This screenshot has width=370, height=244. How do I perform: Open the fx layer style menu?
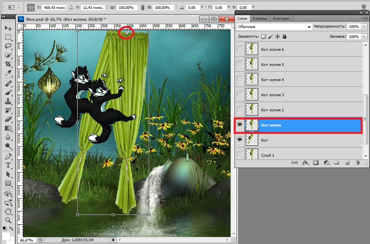click(x=305, y=163)
